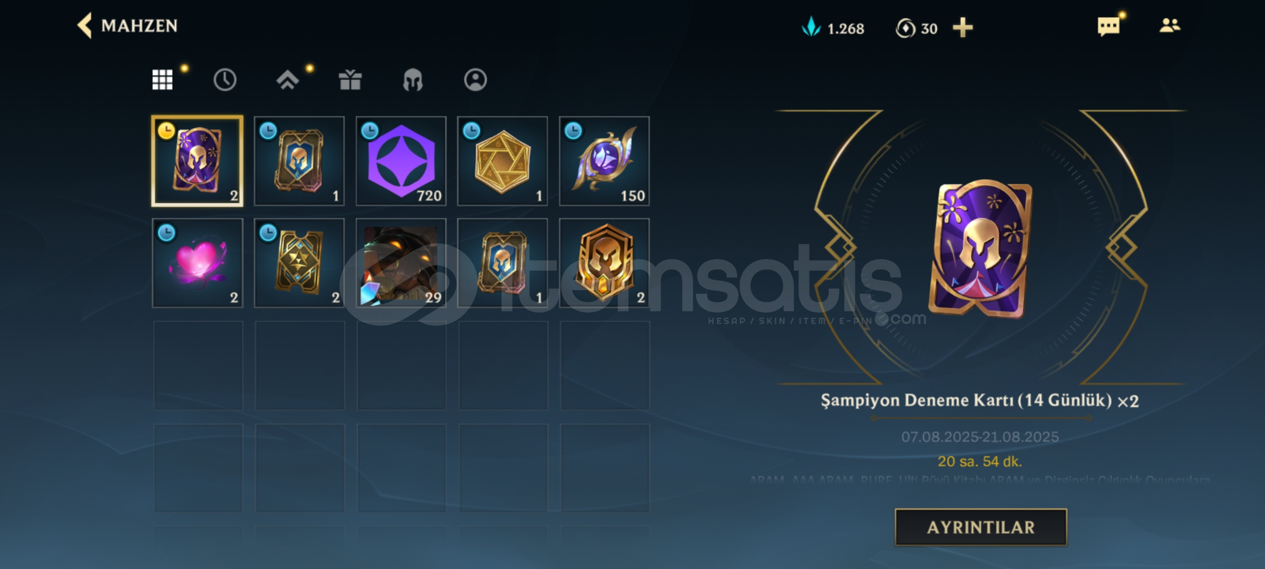Click the plus to add currency
The width and height of the screenshot is (1265, 569).
pos(962,27)
